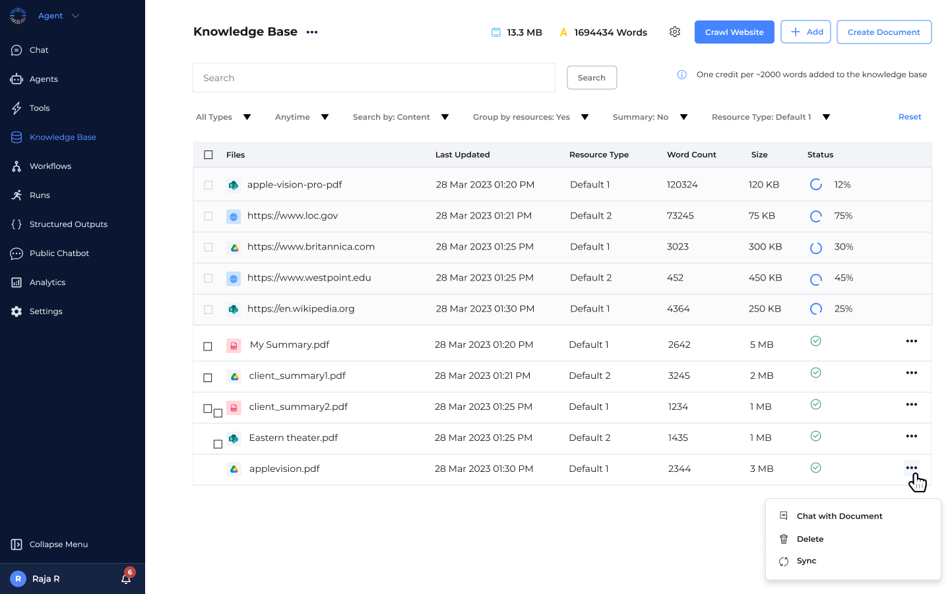Open the notifications bell
Screen dimensions: 950x594
point(126,579)
